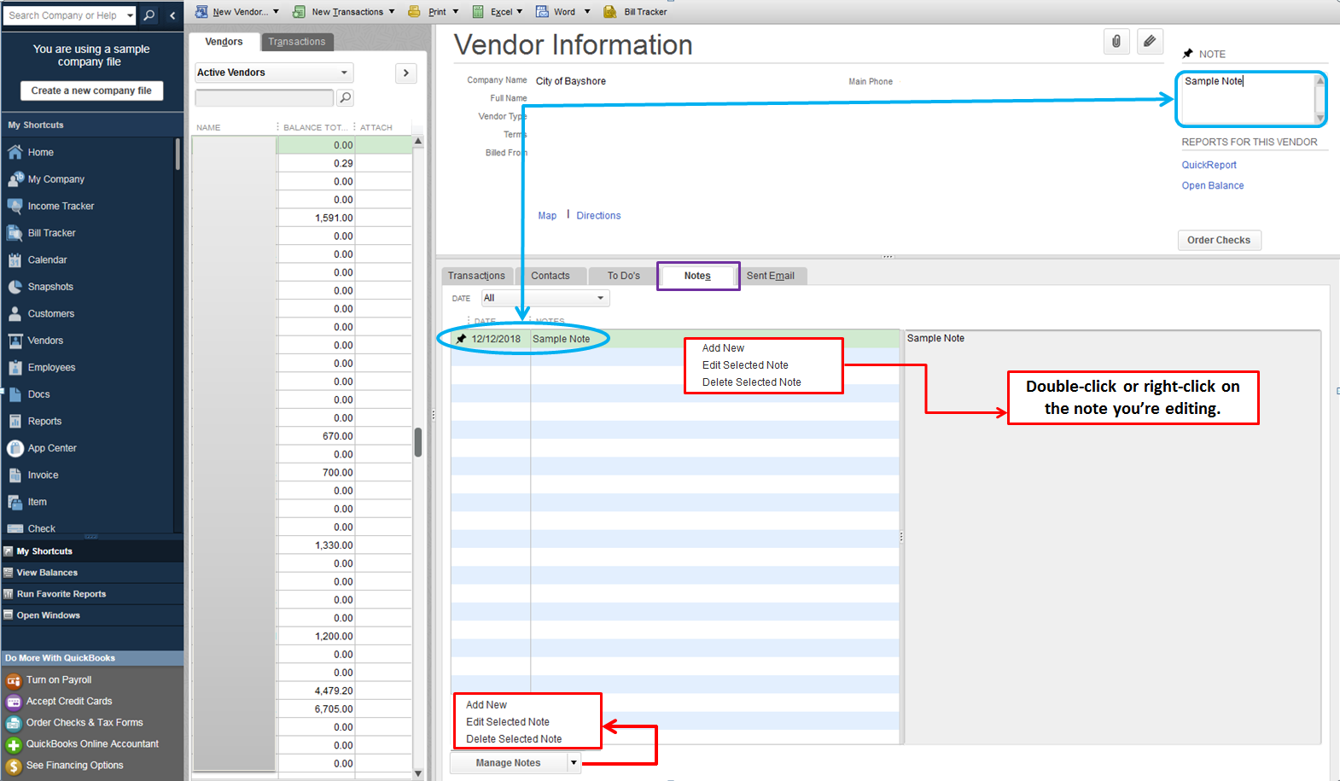This screenshot has height=781, width=1340.
Task: Open the Sent Email tab
Action: pos(771,276)
